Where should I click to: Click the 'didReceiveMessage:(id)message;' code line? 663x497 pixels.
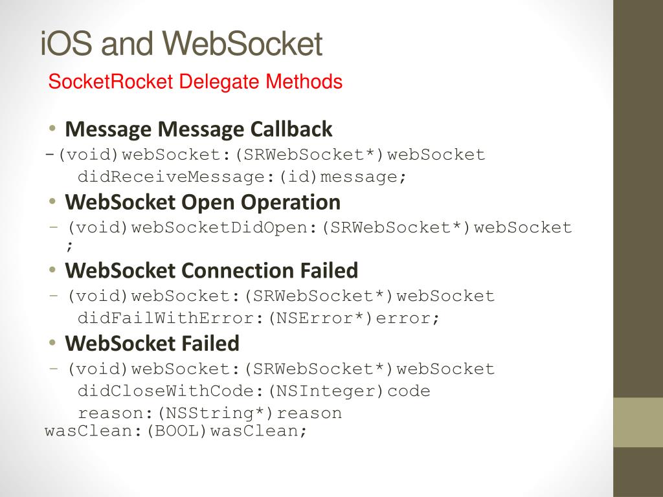pos(242,177)
